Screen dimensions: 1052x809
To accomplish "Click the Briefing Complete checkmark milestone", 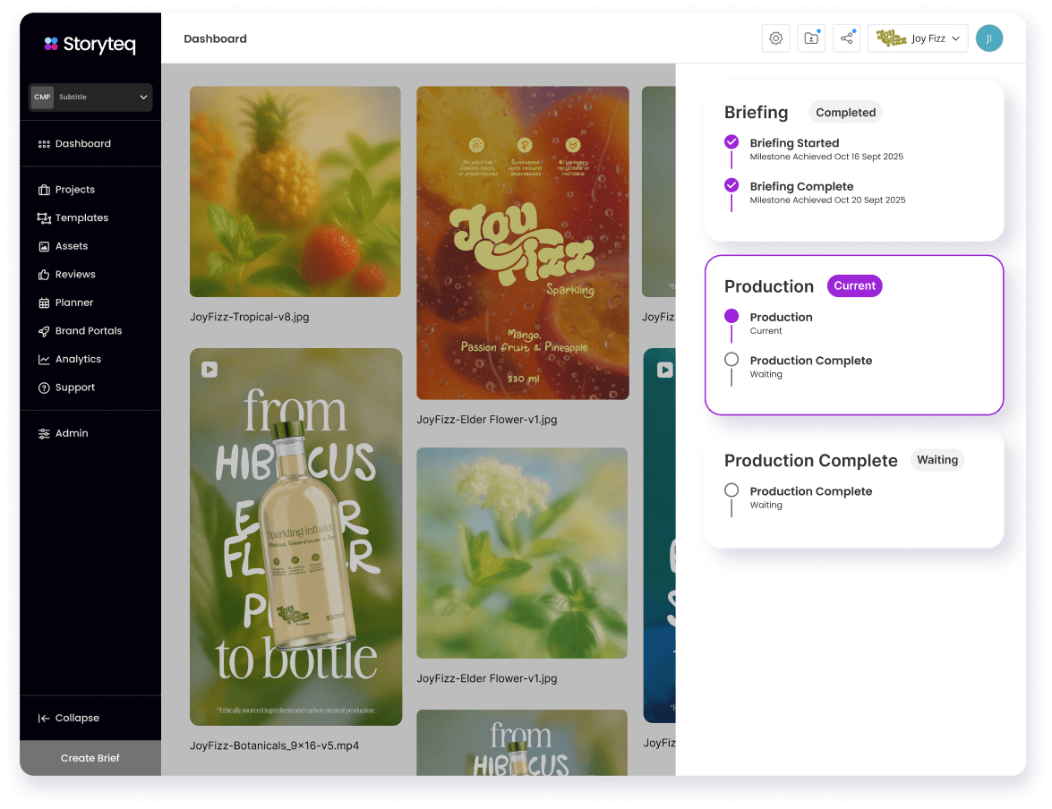I will (731, 185).
